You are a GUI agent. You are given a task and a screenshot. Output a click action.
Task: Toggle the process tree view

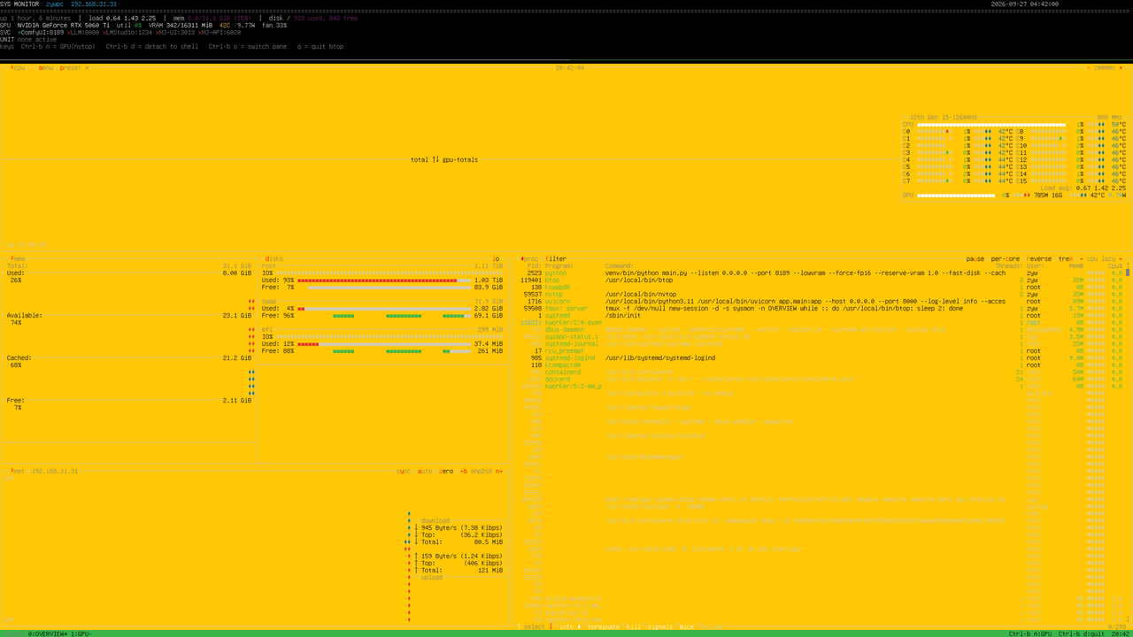pyautogui.click(x=1066, y=259)
